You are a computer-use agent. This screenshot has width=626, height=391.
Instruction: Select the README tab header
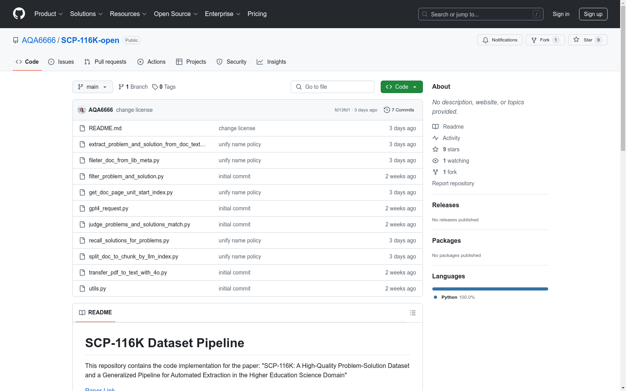coord(95,312)
